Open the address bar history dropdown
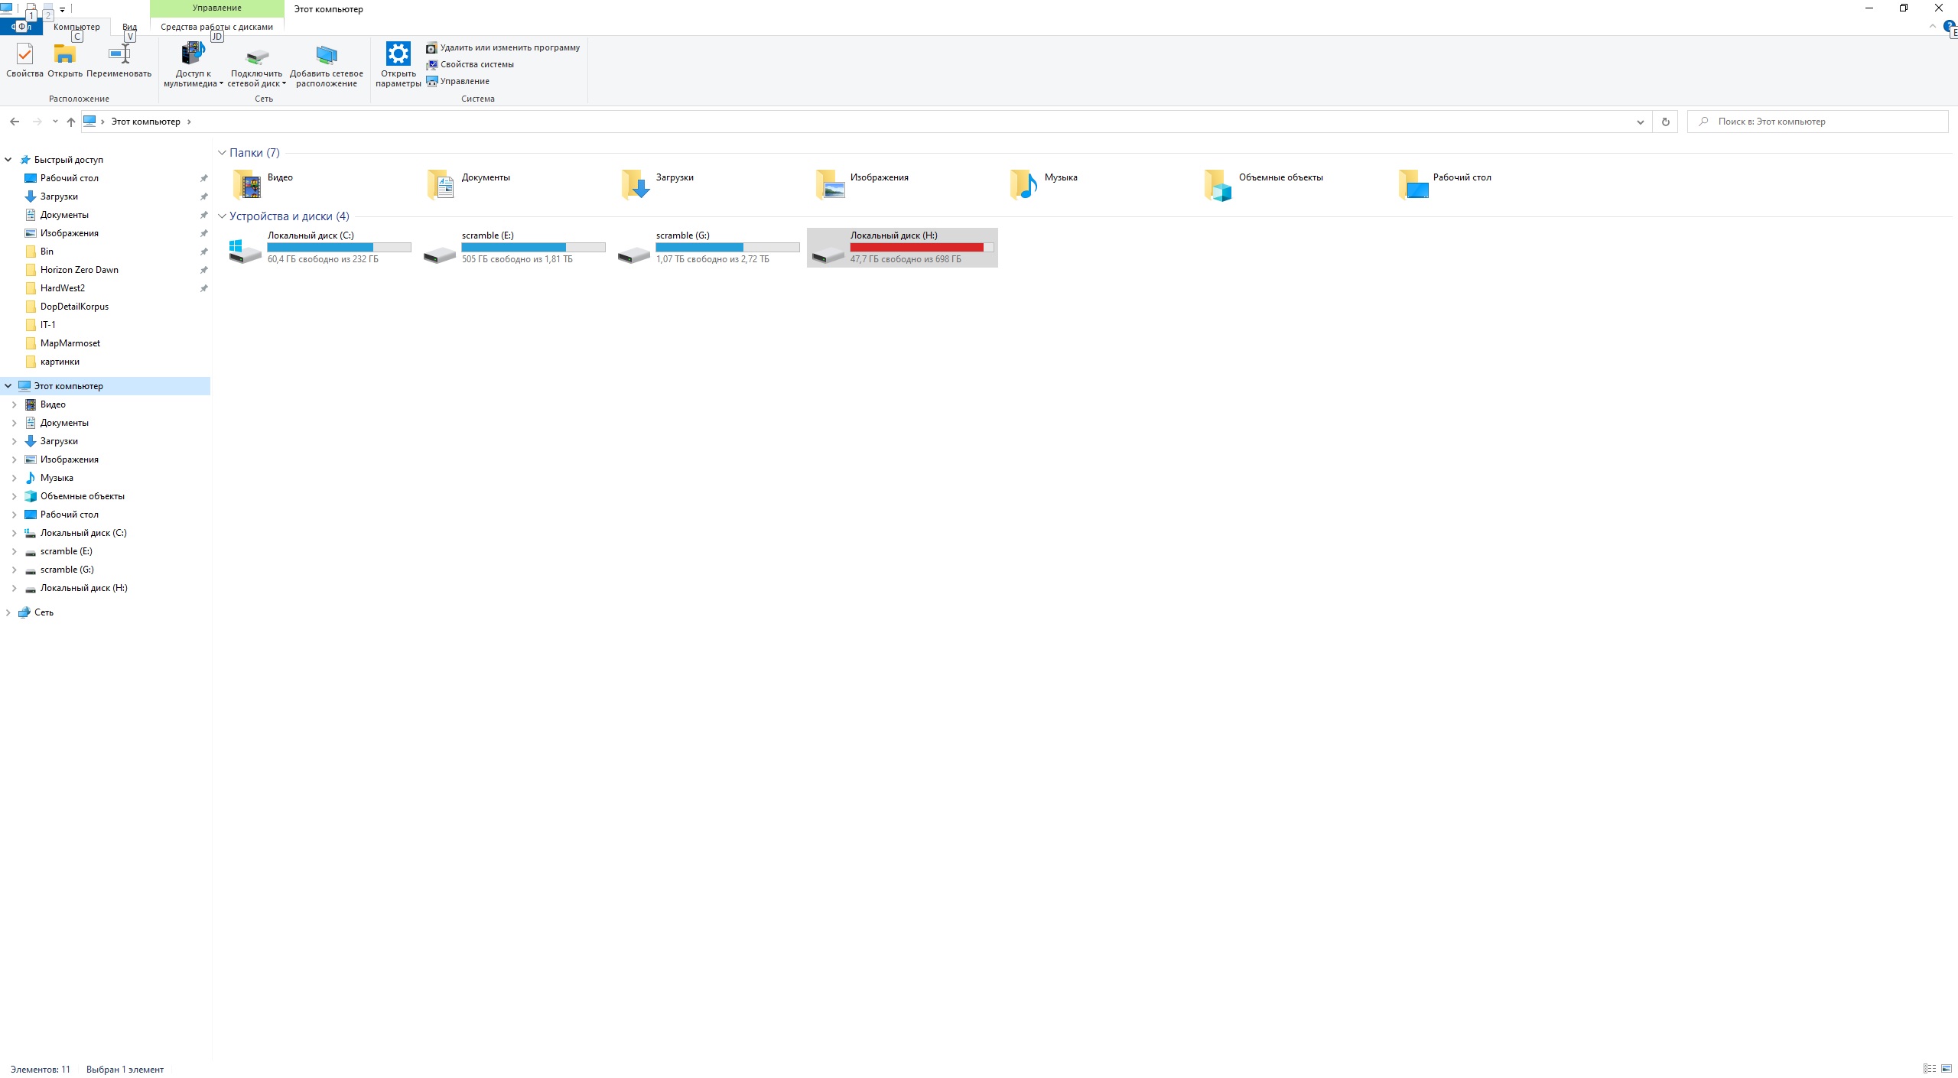Viewport: 1958px width, 1078px height. pyautogui.click(x=1640, y=122)
